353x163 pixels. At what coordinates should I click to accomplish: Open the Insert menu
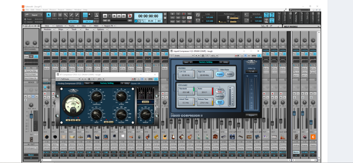click(45, 10)
